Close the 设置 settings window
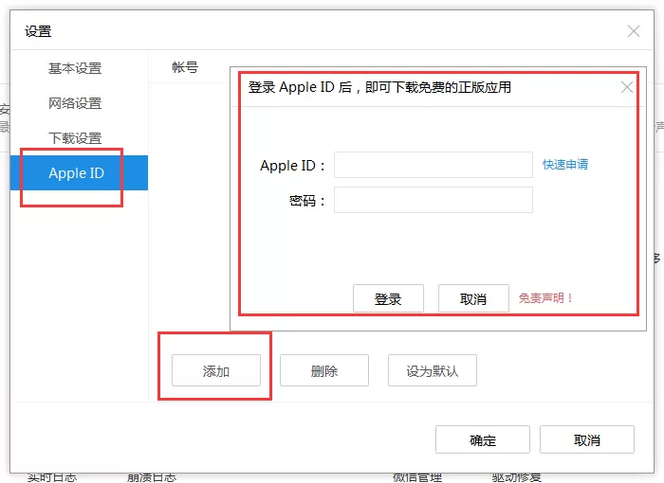664x483 pixels. pyautogui.click(x=634, y=31)
